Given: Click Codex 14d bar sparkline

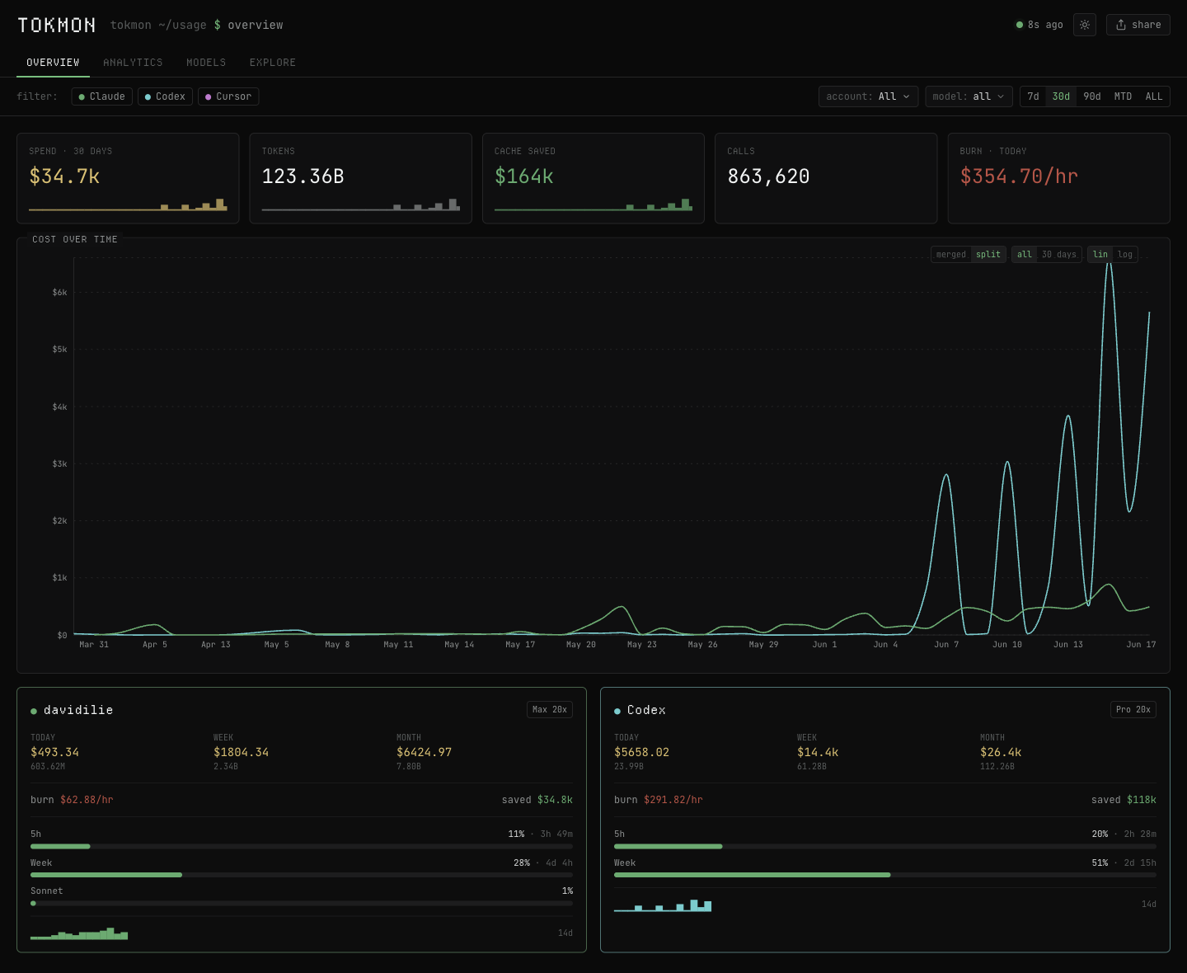Looking at the screenshot, I should click(x=663, y=905).
